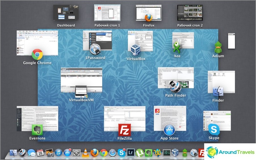Click the Evernote elephant icon in Mission Control
The height and width of the screenshot is (160, 256).
click(37, 130)
